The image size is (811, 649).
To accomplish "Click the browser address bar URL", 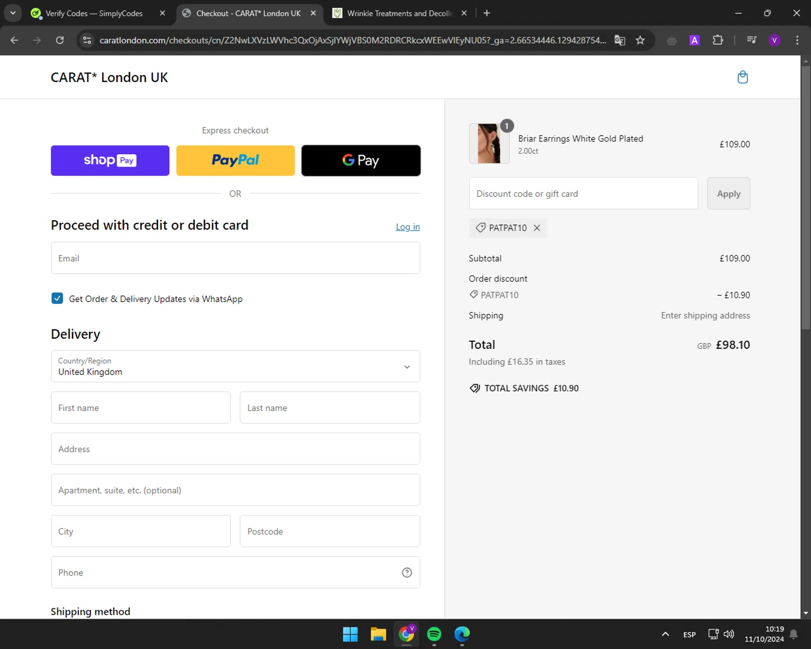I will (x=353, y=40).
